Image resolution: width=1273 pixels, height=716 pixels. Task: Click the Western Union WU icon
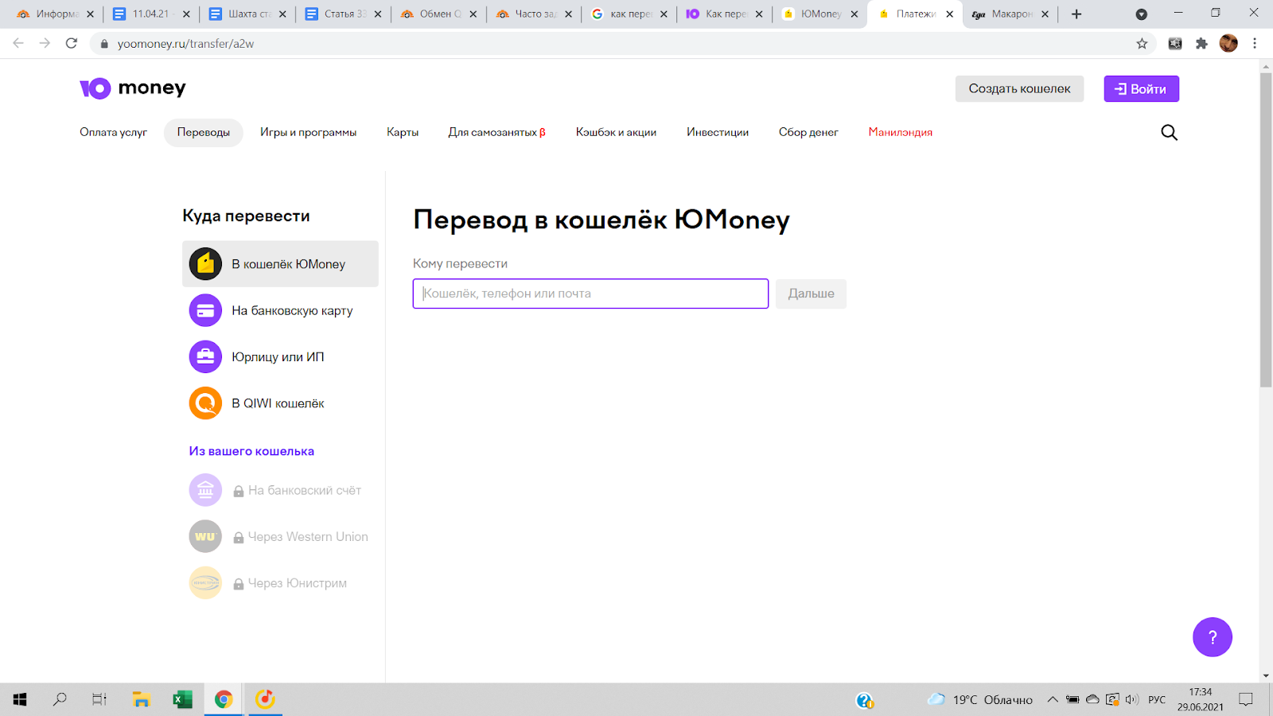coord(205,536)
